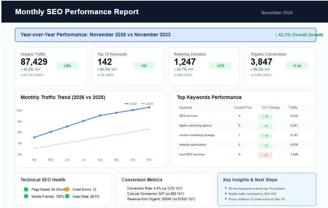Click the green ↑12 badge beside SEO services

pos(265,116)
